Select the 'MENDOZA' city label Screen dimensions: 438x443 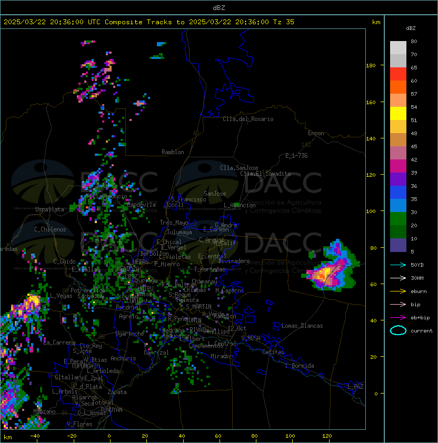128,268
